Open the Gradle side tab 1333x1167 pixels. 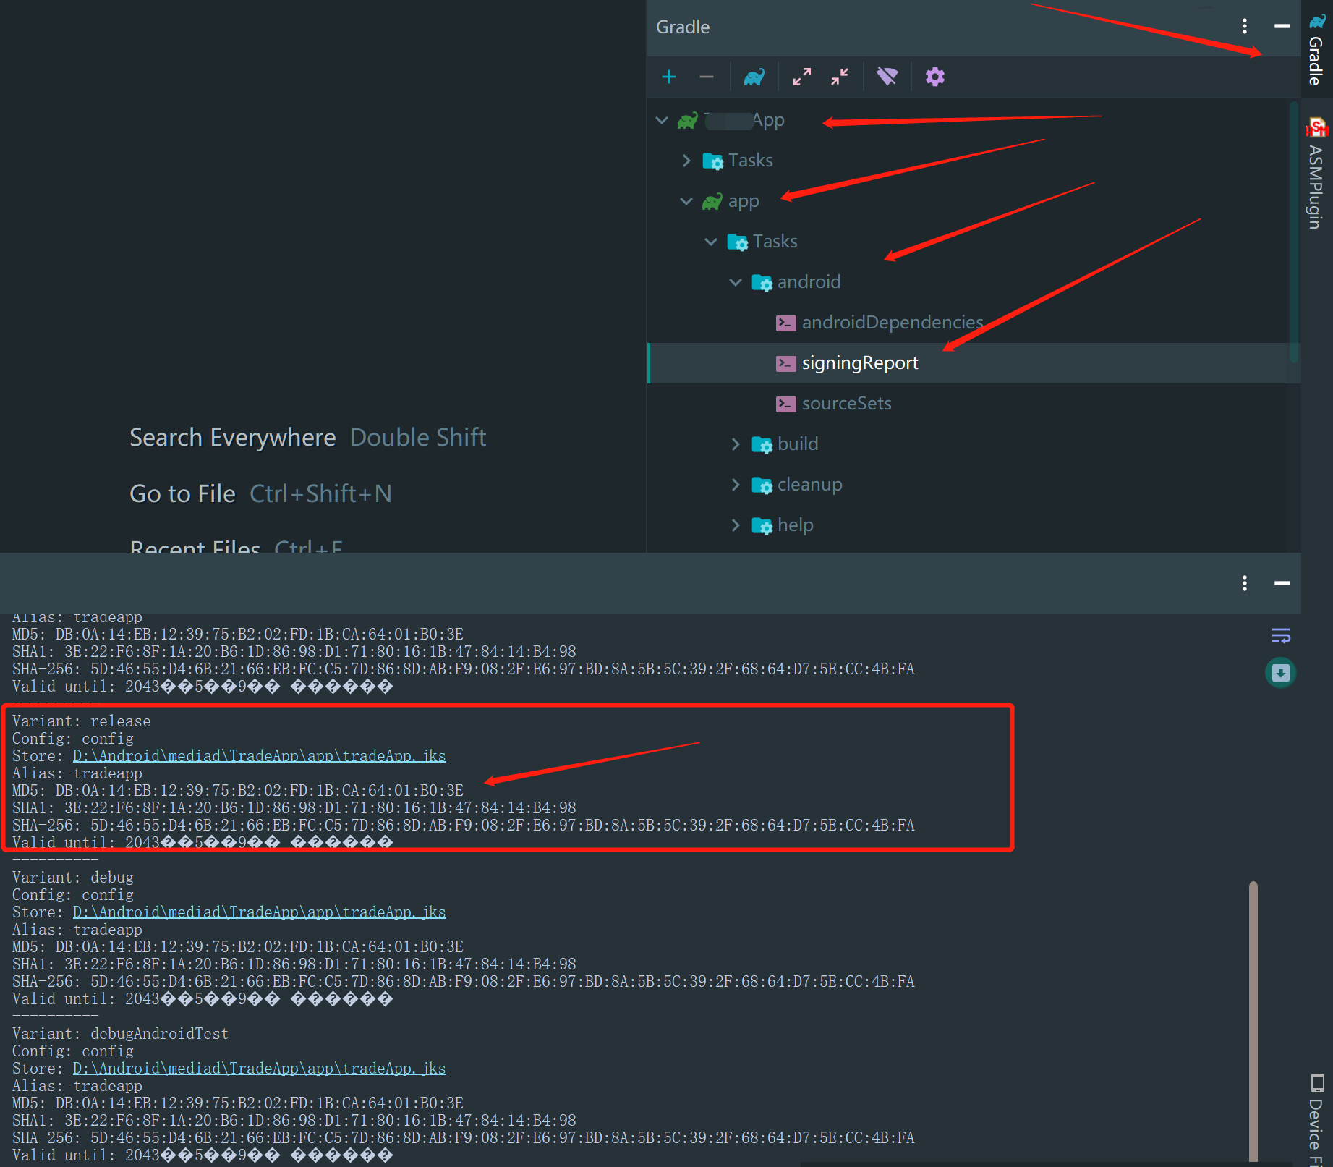tap(1317, 49)
